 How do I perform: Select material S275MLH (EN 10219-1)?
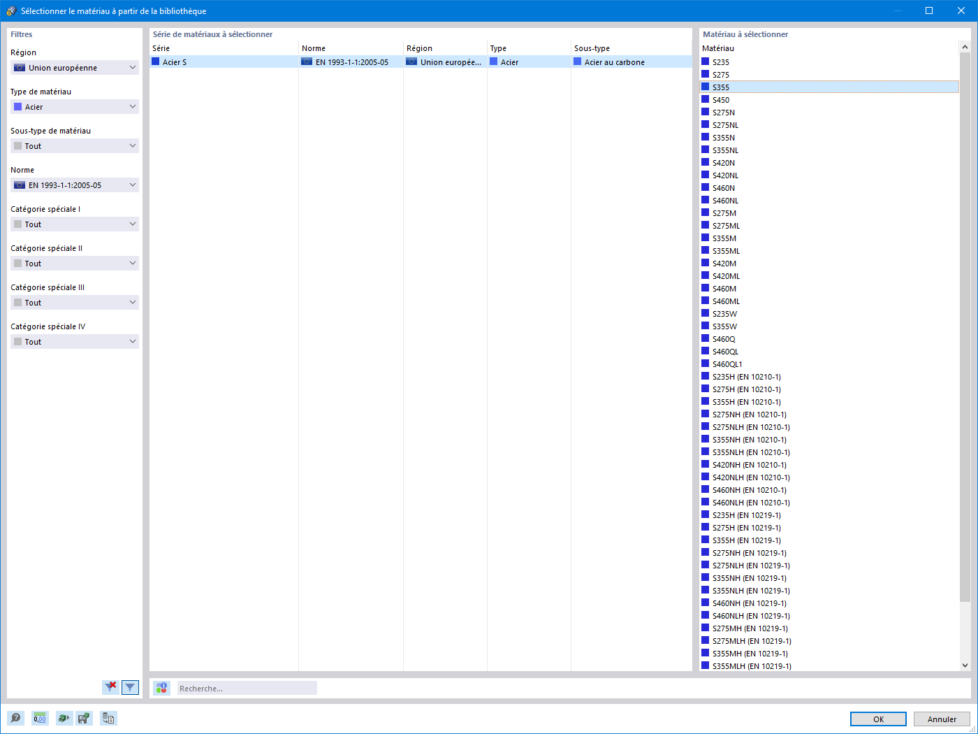coord(829,640)
